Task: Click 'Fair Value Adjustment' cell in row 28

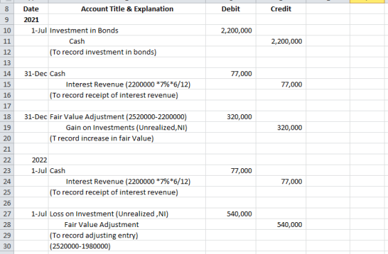Action: [x=127, y=225]
